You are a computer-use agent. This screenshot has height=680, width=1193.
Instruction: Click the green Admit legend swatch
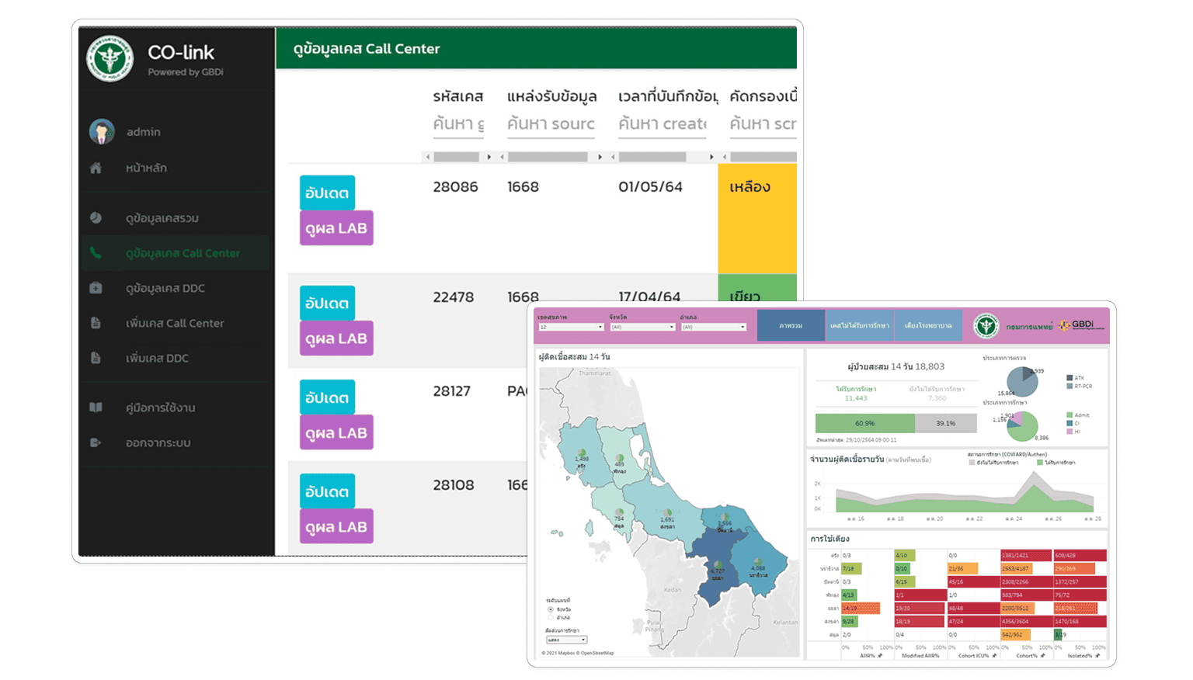click(x=1070, y=415)
